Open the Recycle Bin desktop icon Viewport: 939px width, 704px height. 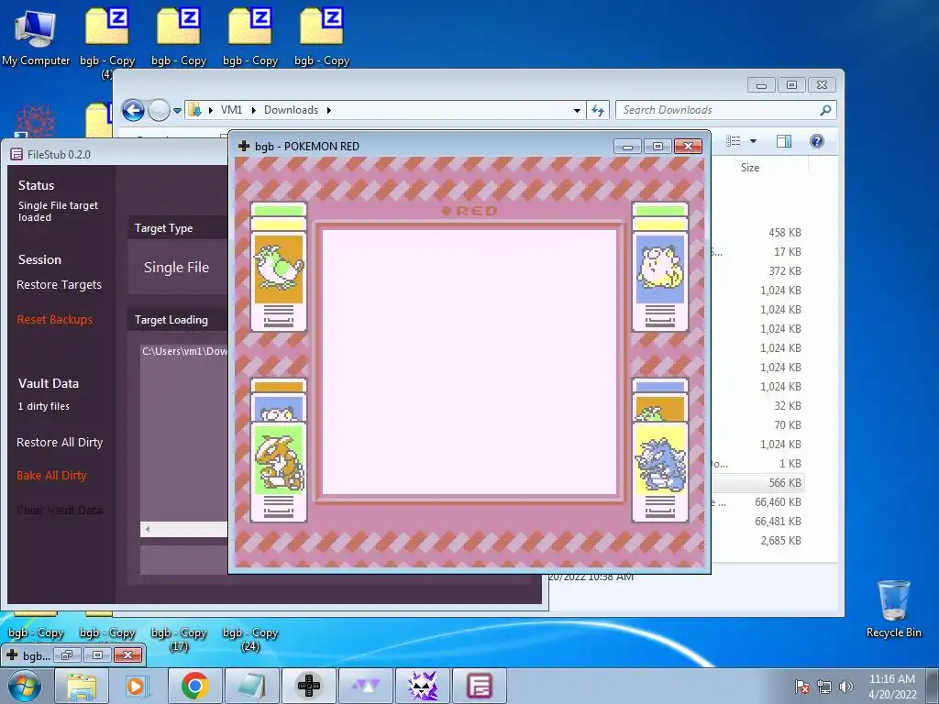pos(893,609)
